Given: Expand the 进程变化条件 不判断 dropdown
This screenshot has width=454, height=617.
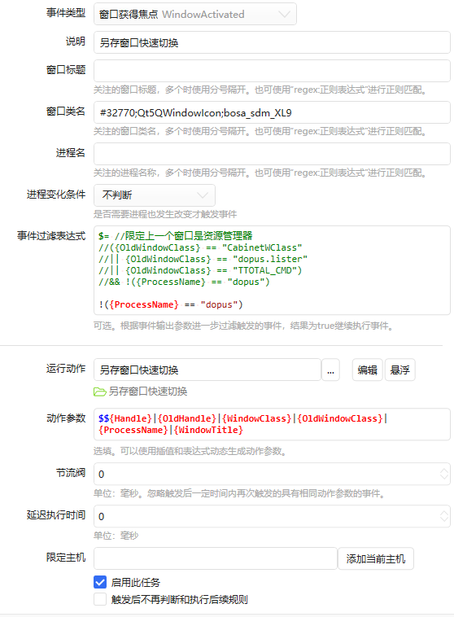Looking at the screenshot, I should pyautogui.click(x=155, y=195).
